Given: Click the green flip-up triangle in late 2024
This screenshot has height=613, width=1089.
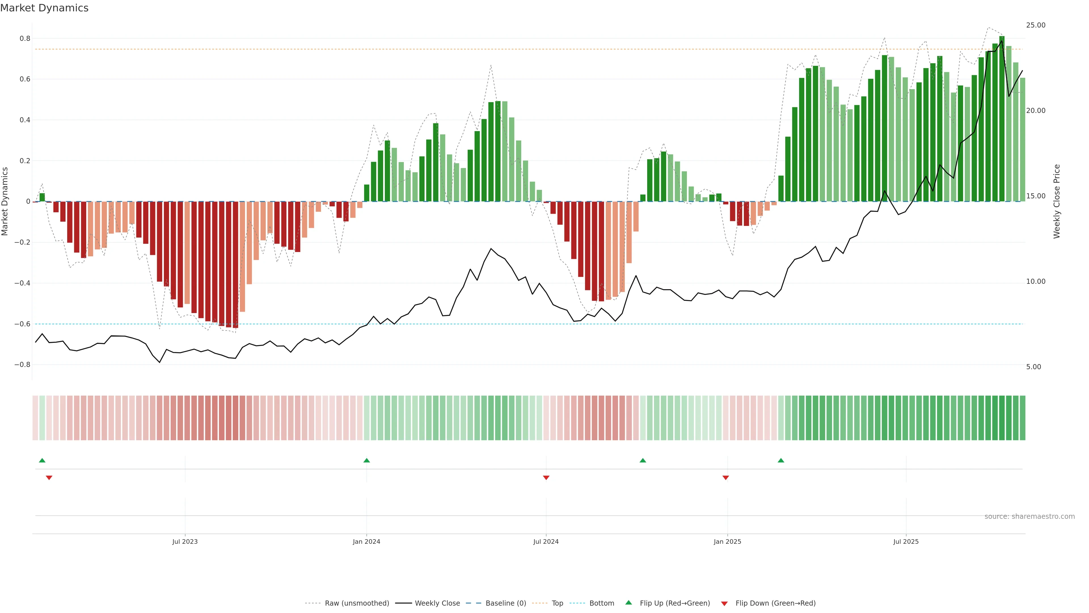Looking at the screenshot, I should [x=643, y=460].
